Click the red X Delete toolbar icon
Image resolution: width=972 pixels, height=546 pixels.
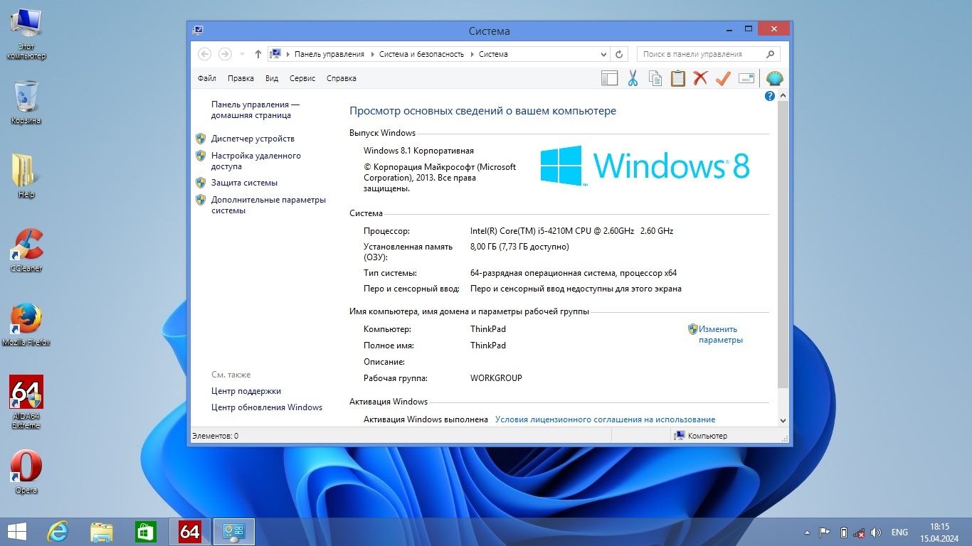click(x=701, y=78)
